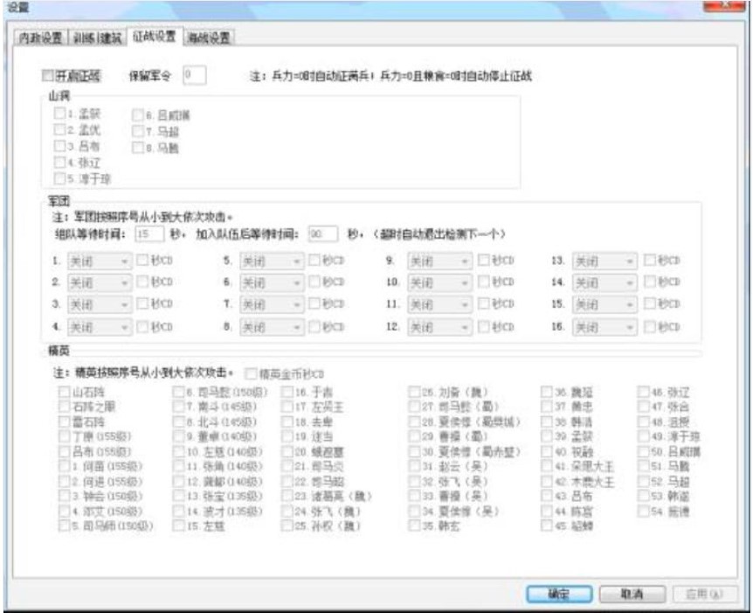This screenshot has height=613, width=753.
Task: Expand the 军团 15 combo box
Action: point(604,304)
